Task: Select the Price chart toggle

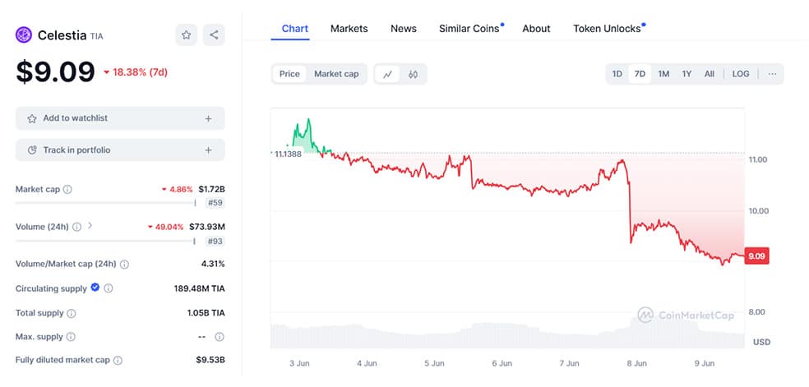Action: (289, 74)
